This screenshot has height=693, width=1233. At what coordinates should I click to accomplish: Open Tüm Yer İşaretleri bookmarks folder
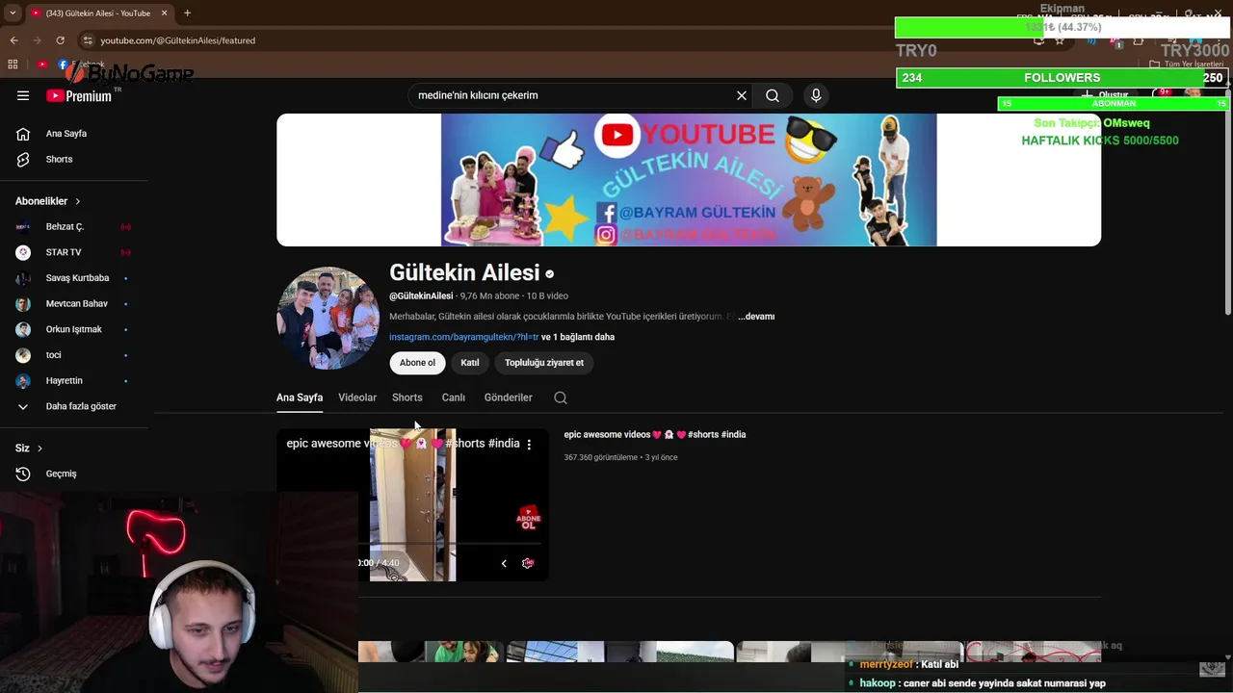click(1188, 64)
